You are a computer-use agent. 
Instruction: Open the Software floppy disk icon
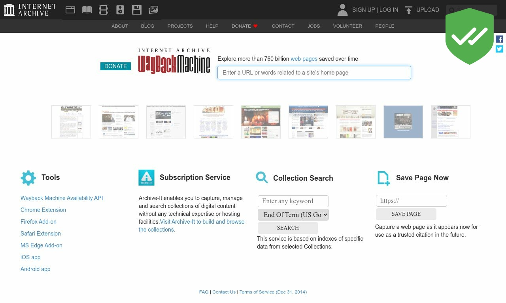[137, 10]
